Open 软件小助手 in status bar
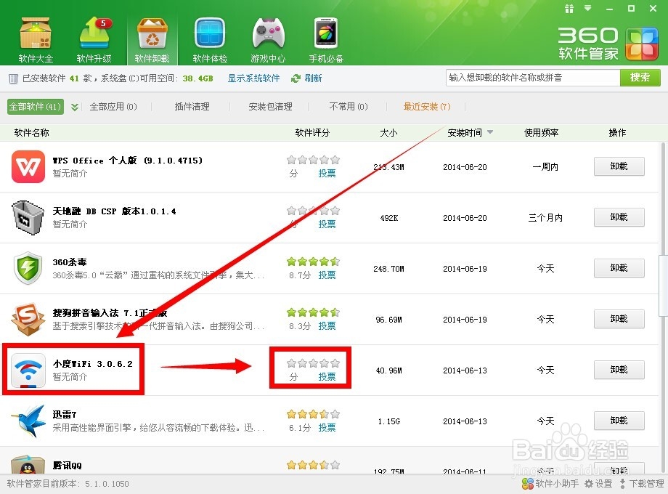The width and height of the screenshot is (668, 494). click(x=550, y=484)
